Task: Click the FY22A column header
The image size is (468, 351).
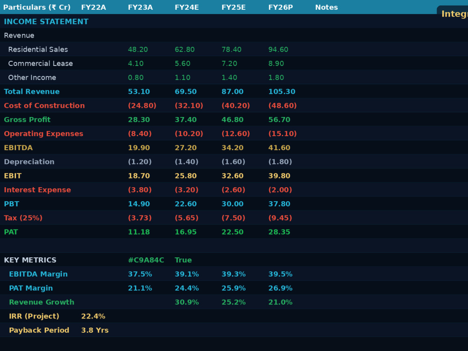Action: [94, 7]
